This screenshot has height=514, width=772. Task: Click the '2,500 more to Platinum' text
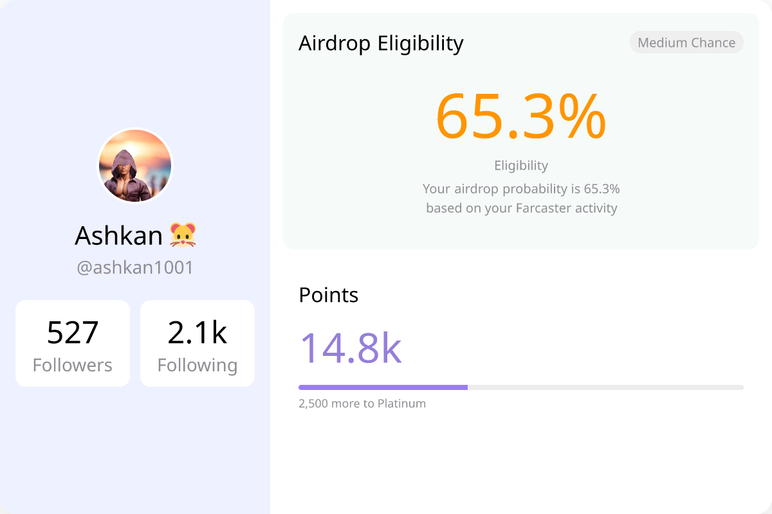(362, 403)
